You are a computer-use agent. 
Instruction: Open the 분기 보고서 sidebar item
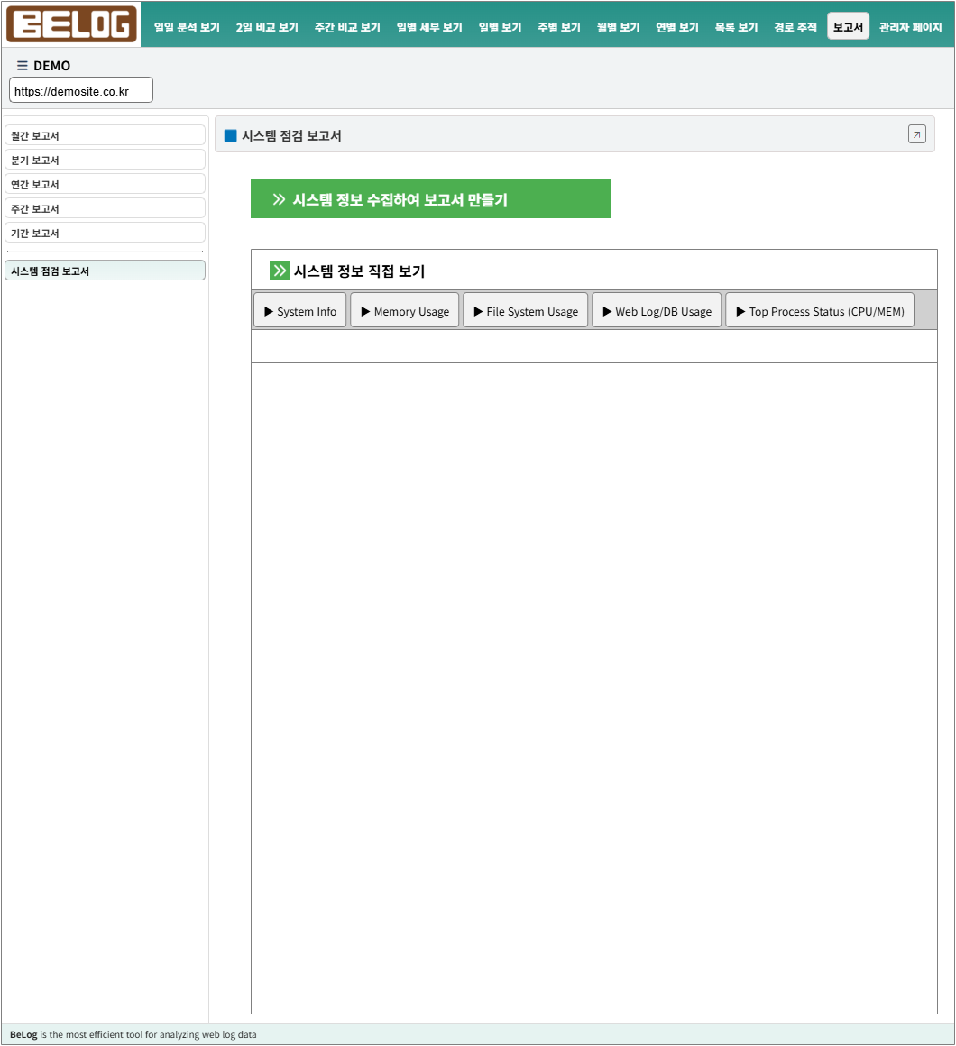(105, 160)
